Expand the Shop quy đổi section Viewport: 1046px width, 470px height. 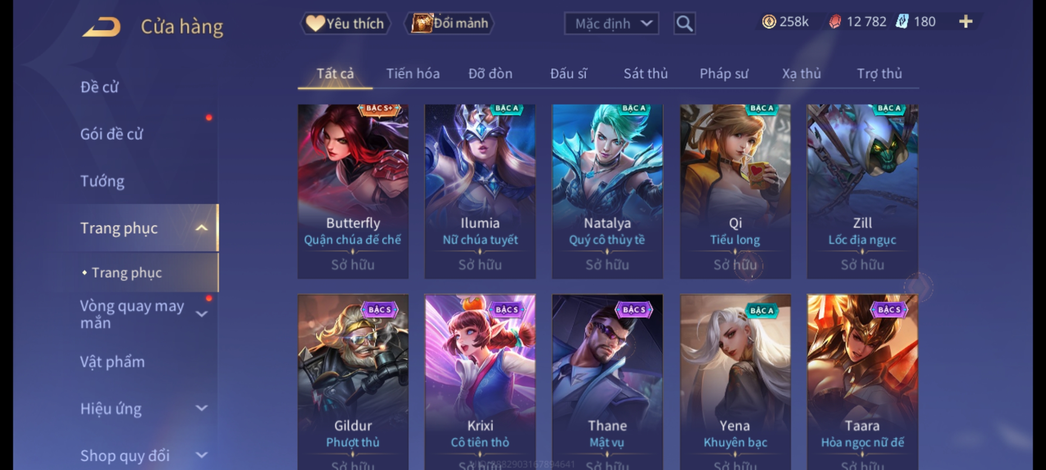pyautogui.click(x=201, y=455)
